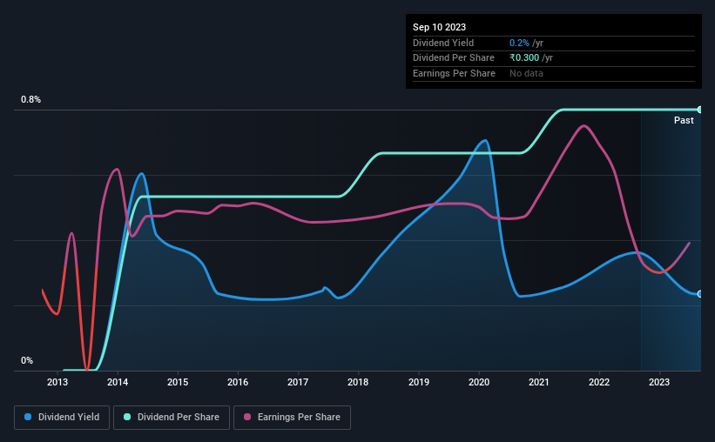
Task: Click the teal Dividend Per Share legend dot
Action: [x=127, y=417]
